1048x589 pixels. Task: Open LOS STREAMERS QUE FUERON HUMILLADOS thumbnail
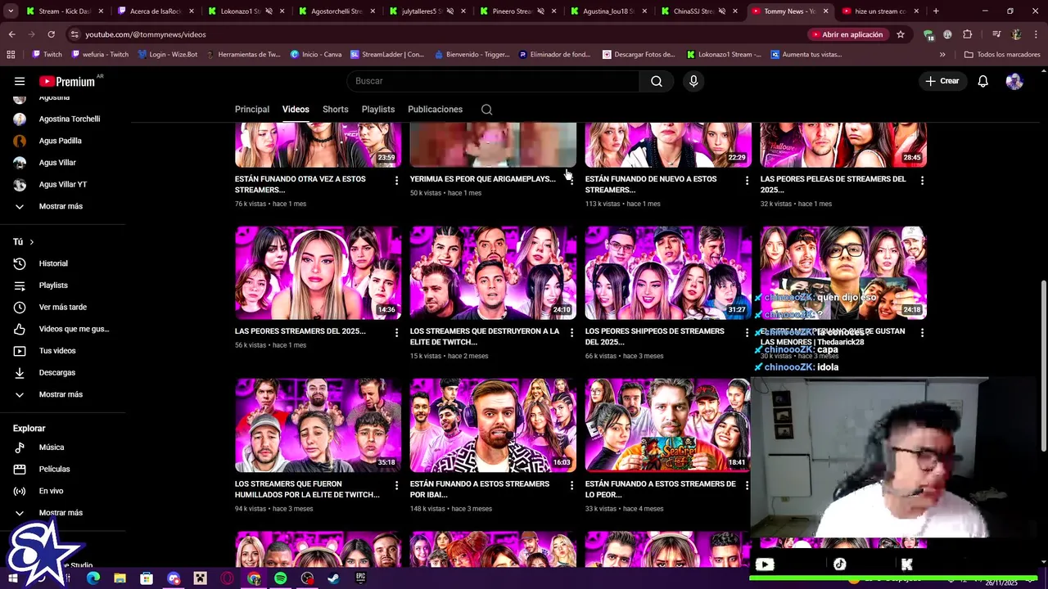(x=318, y=425)
